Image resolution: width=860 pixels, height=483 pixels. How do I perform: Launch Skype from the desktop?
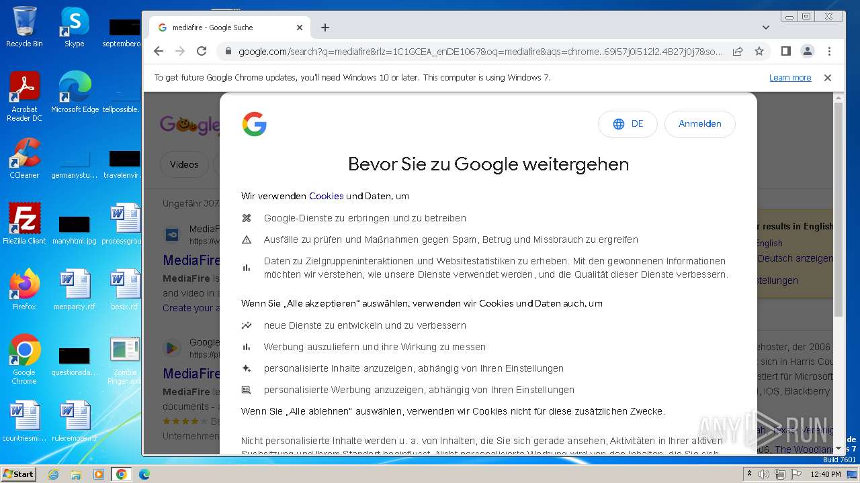coord(74,27)
